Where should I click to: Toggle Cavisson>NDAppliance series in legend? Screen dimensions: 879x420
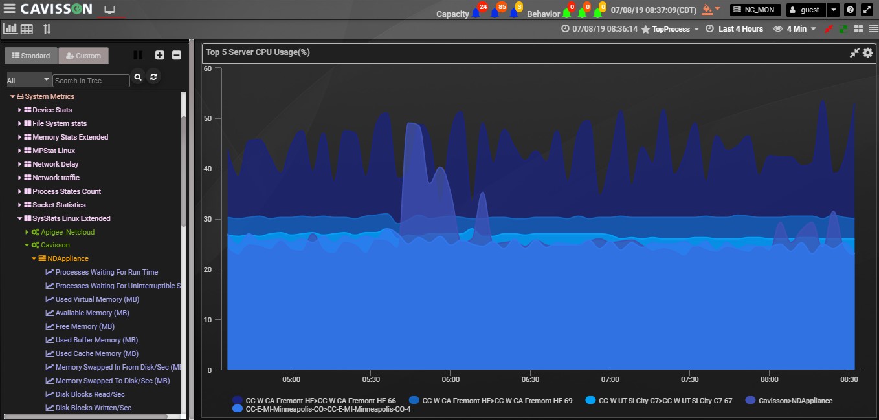pyautogui.click(x=789, y=401)
